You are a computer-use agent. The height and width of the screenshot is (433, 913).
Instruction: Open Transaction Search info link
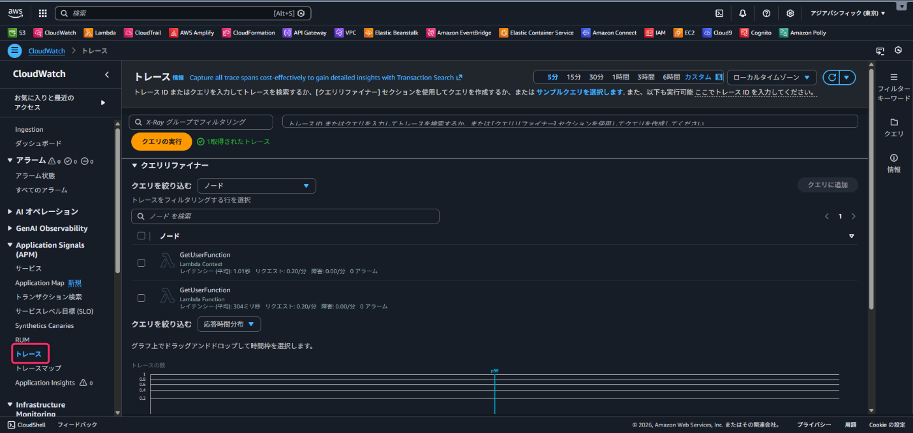pyautogui.click(x=326, y=77)
